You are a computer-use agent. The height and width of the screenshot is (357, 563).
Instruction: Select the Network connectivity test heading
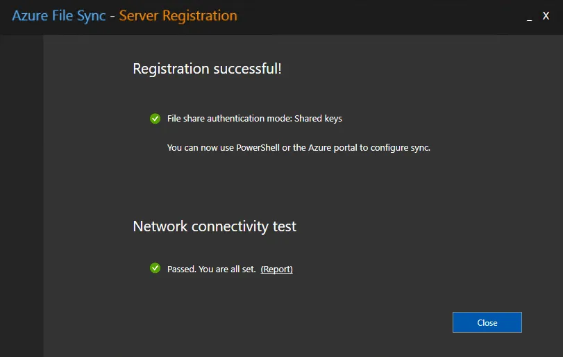(x=215, y=226)
